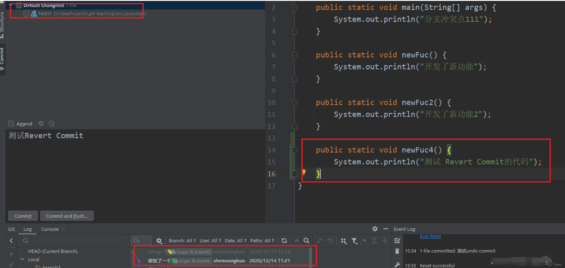This screenshot has height=268, width=565.
Task: Open the Structure side tool tab
Action: coord(2,25)
